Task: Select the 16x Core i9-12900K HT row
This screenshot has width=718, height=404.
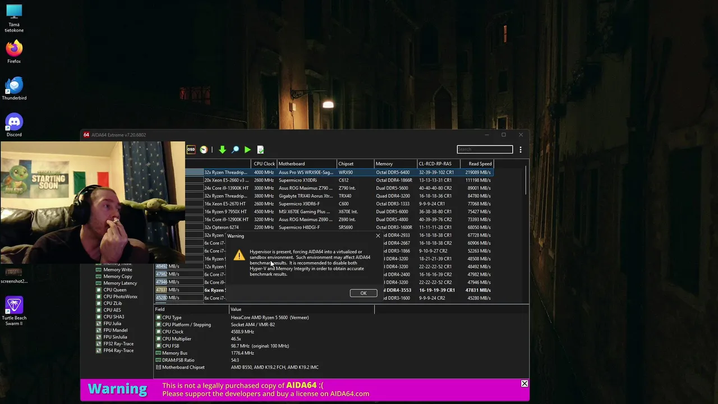Action: click(x=339, y=219)
